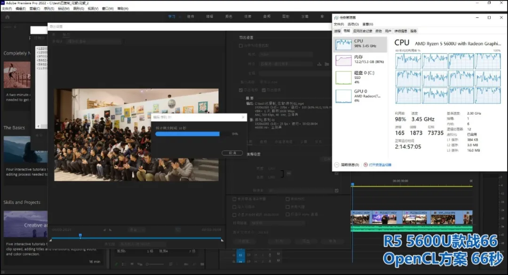Click the Premiere Pro app icon in title bar

point(3,3)
